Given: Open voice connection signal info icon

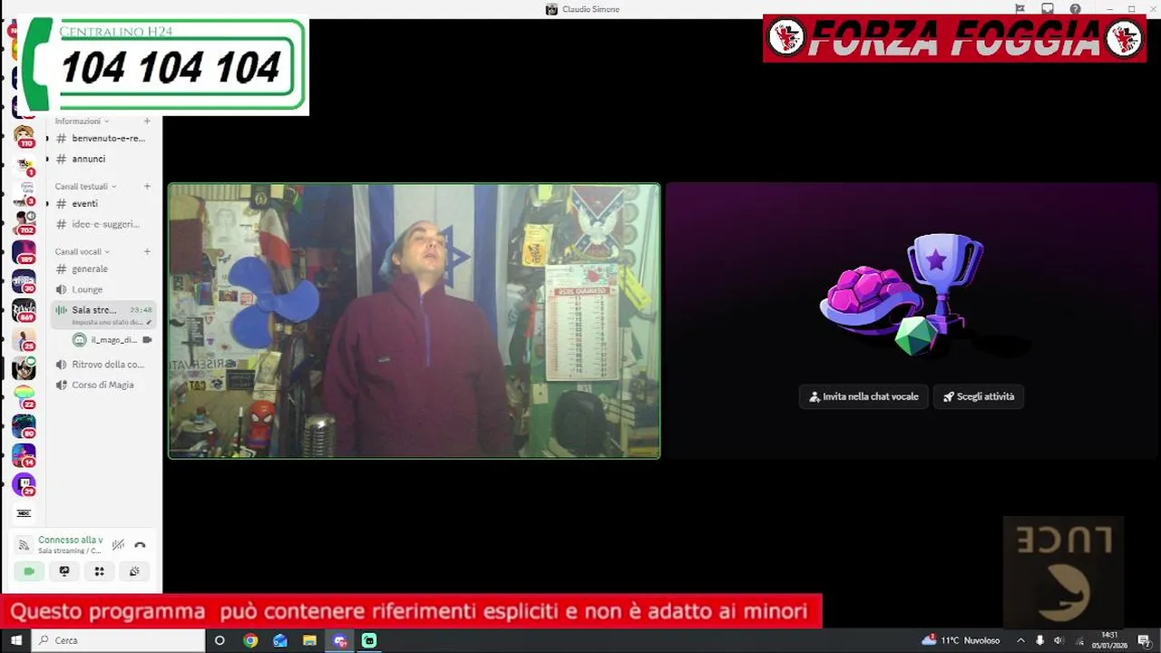Looking at the screenshot, I should click(x=24, y=545).
